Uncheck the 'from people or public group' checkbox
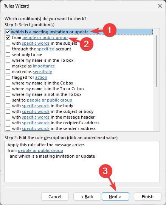The height and width of the screenshot is (205, 166). click(8, 38)
